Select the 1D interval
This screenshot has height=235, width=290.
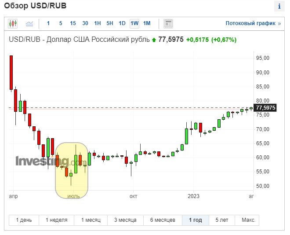coord(122,23)
